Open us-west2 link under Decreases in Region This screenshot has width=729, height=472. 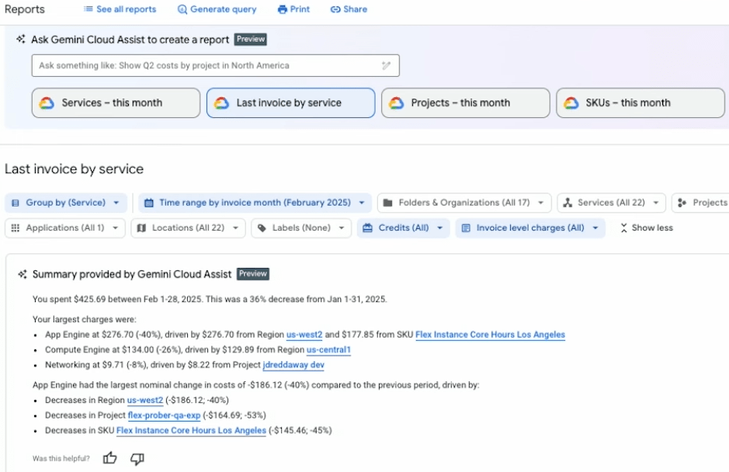(x=145, y=401)
